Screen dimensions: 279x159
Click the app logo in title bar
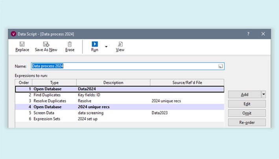click(x=13, y=34)
